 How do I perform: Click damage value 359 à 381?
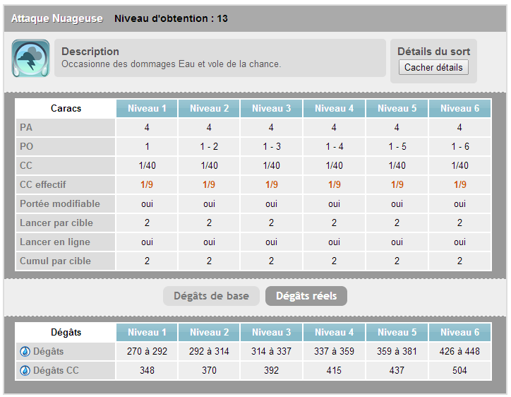397,351
